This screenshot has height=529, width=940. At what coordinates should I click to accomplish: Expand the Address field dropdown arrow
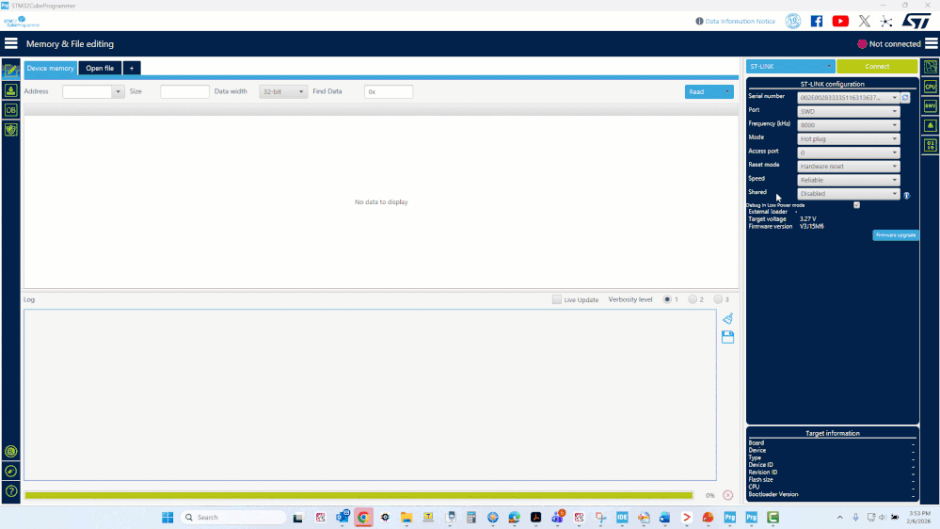[x=119, y=91]
